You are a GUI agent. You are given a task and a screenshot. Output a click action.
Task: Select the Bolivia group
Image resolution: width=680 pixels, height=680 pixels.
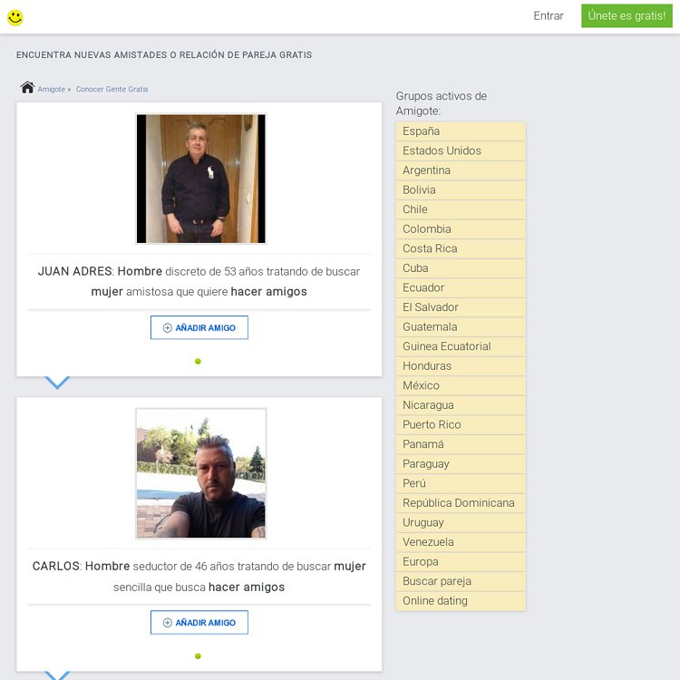point(461,190)
